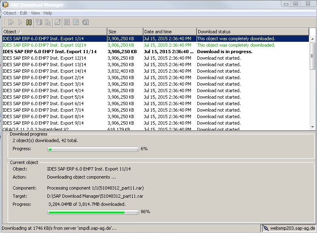This screenshot has height=233, width=317.
Task: Start download of all objects (double arrow)
Action: click(11, 22)
